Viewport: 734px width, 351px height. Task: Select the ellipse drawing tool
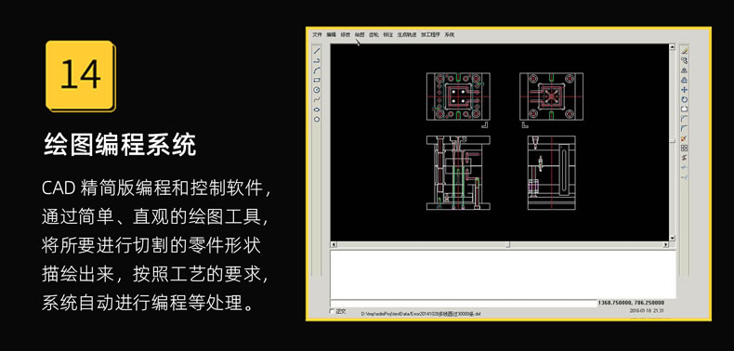(317, 110)
